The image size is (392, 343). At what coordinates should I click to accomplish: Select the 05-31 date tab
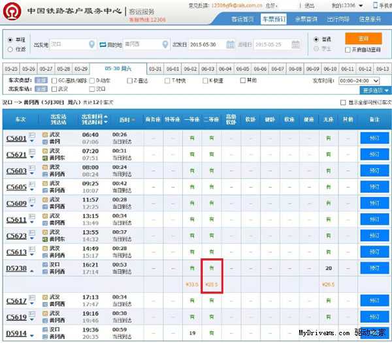point(155,68)
